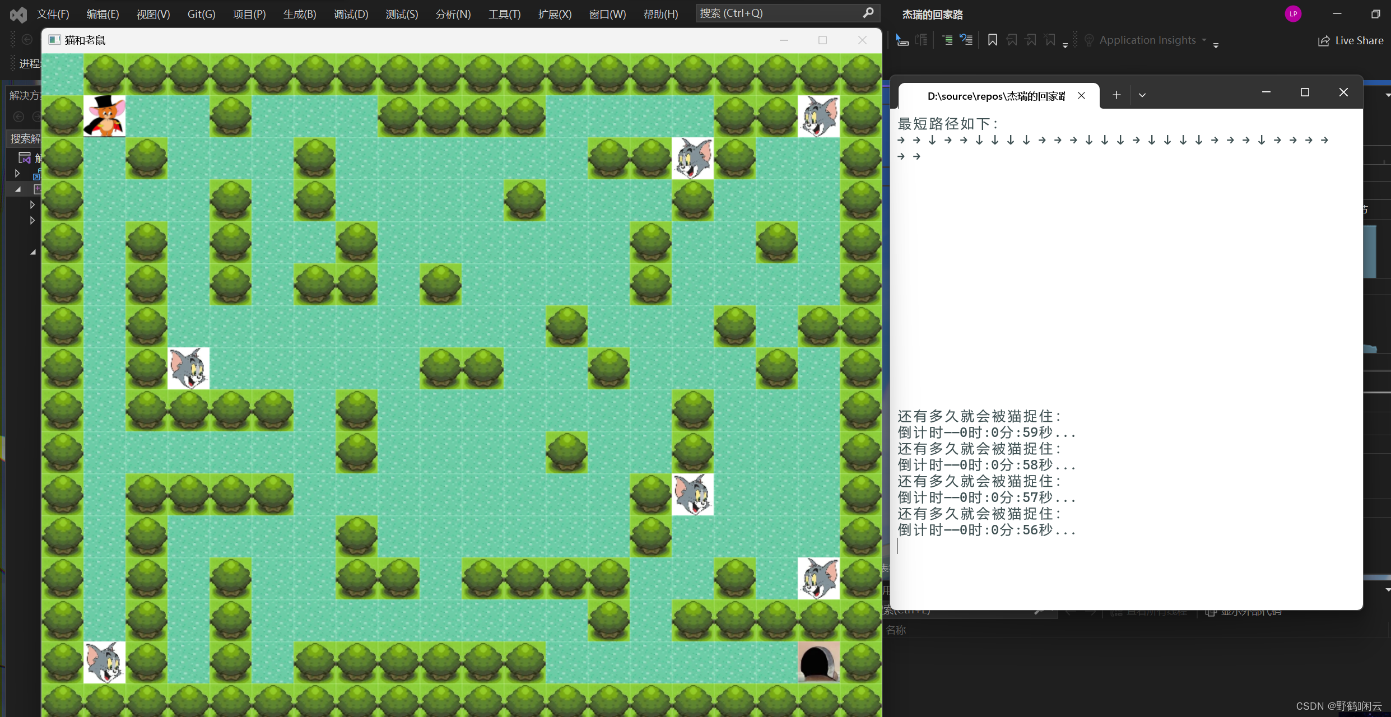The height and width of the screenshot is (717, 1391).
Task: Click the purple LP account avatar
Action: [1293, 14]
